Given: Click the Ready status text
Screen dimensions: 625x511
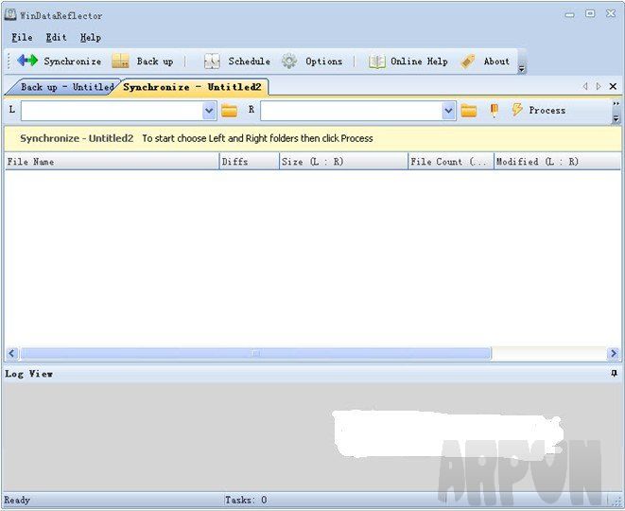Looking at the screenshot, I should click(x=17, y=500).
